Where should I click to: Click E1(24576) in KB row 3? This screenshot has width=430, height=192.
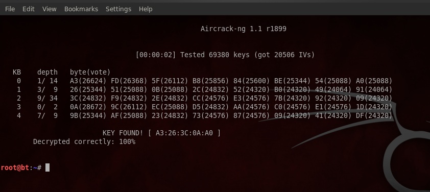(333, 107)
